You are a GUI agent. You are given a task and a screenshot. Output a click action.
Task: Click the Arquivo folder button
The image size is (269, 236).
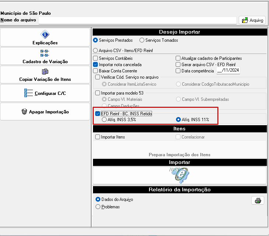pyautogui.click(x=252, y=20)
